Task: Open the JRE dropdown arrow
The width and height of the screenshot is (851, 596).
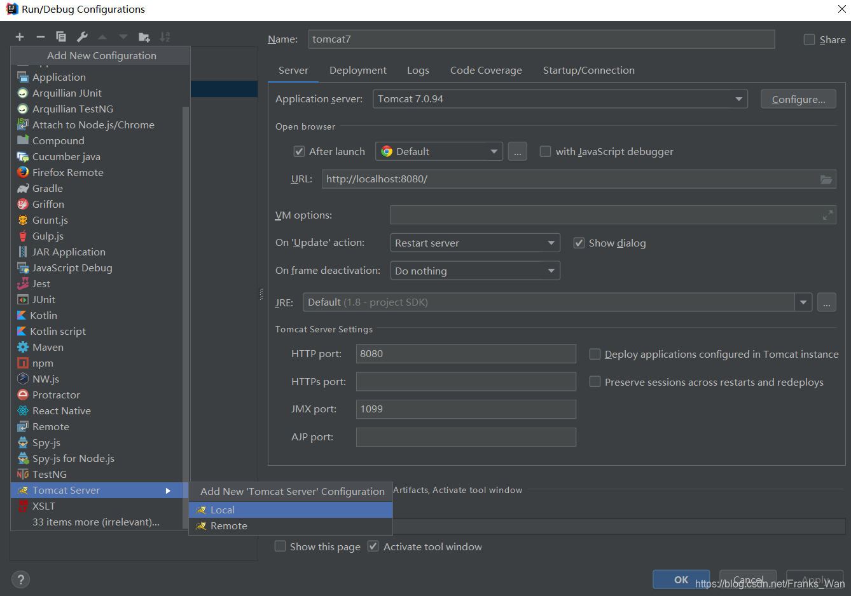Action: pyautogui.click(x=803, y=302)
